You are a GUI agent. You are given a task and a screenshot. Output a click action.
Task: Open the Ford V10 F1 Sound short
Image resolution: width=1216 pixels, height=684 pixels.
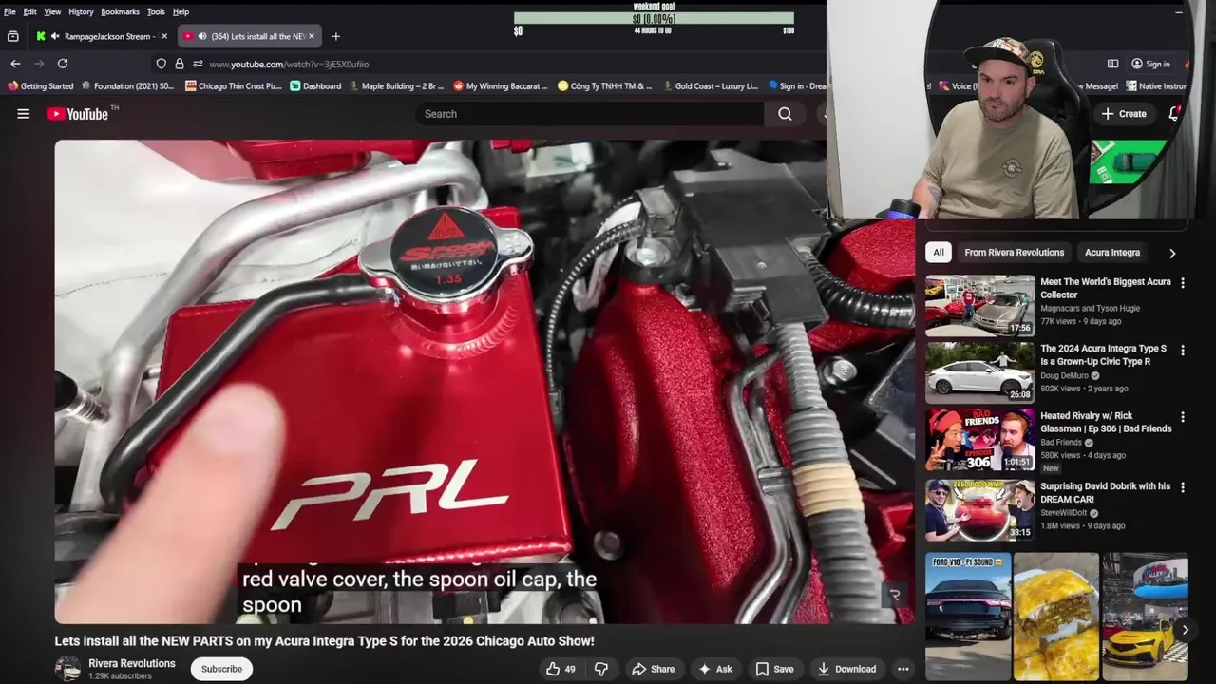tap(968, 617)
